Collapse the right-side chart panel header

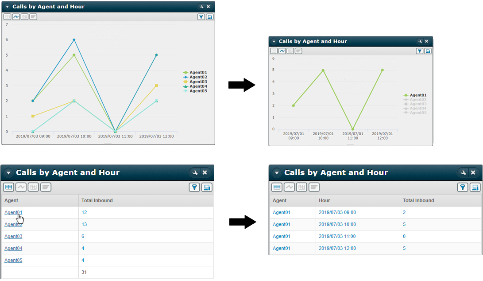click(274, 41)
